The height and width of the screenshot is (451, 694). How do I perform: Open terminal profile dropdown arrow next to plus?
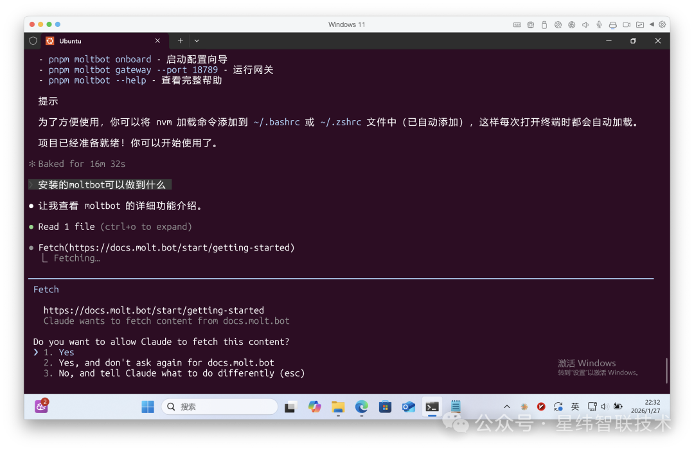pyautogui.click(x=197, y=40)
